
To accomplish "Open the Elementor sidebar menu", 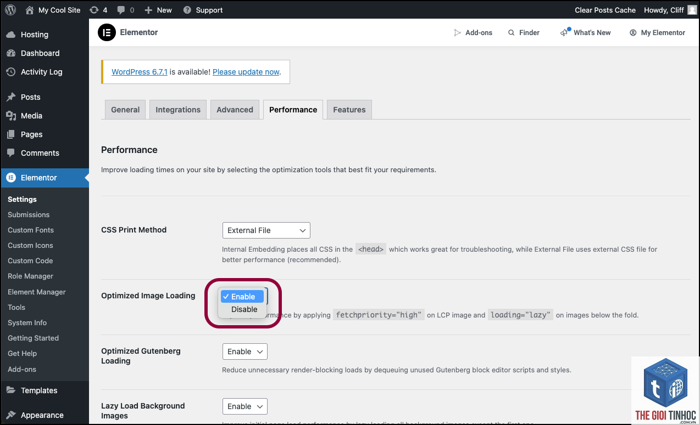I will (44, 178).
